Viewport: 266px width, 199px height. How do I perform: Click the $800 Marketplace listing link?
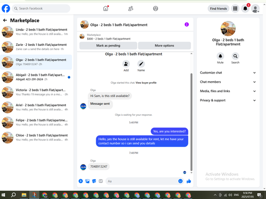point(109,39)
